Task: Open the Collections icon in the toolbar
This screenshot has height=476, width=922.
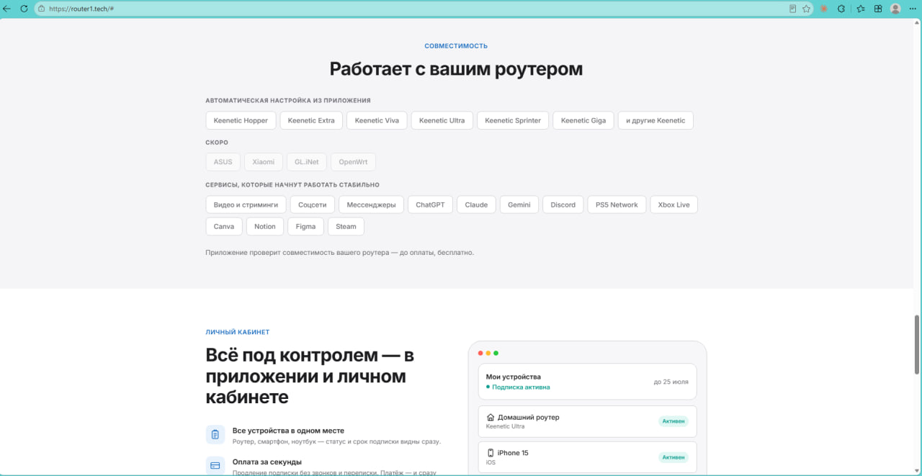Action: point(878,9)
